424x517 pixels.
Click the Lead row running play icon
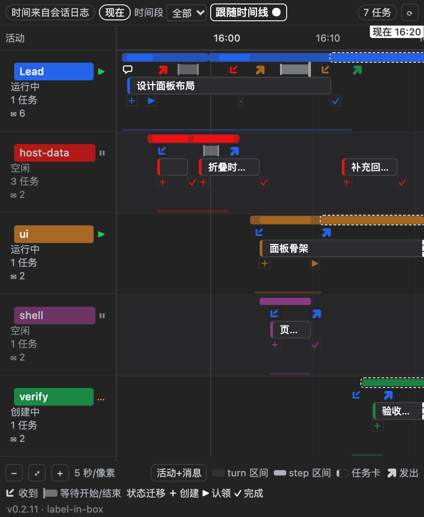101,72
